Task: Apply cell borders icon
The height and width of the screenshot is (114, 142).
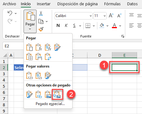Action: tap(88, 25)
